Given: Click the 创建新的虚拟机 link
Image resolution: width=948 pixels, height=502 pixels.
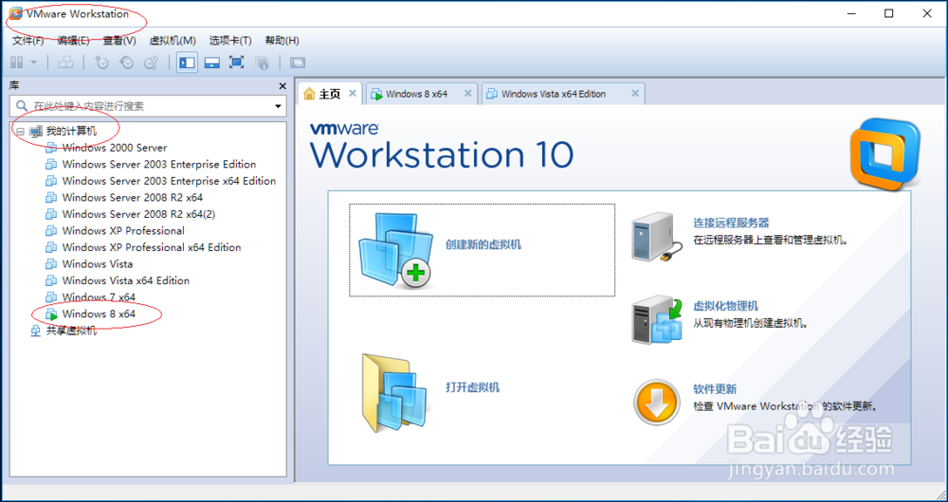Looking at the screenshot, I should [x=483, y=245].
